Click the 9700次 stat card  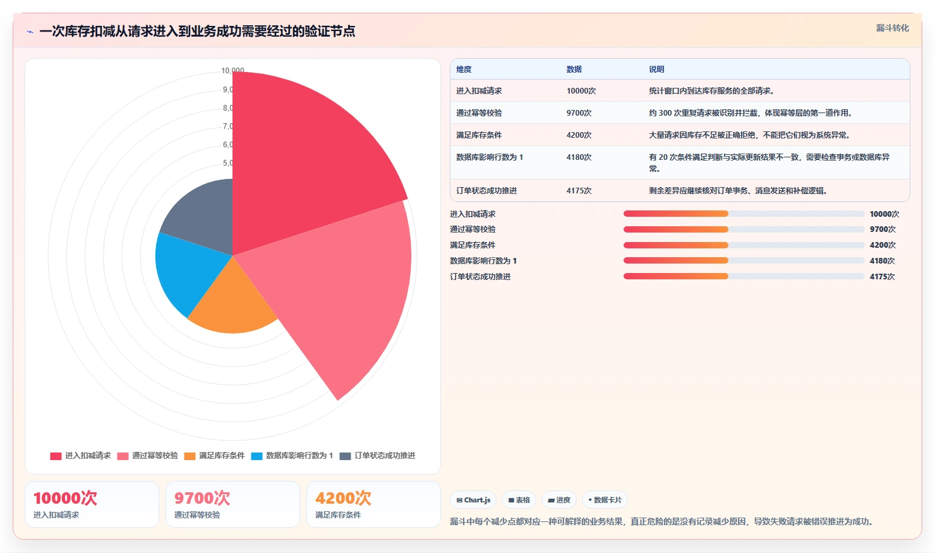(232, 504)
